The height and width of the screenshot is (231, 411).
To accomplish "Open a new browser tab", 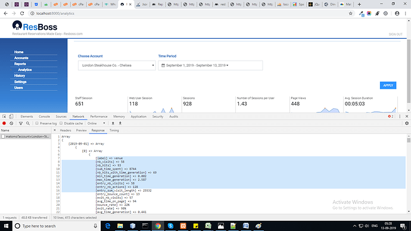I will [x=359, y=4].
